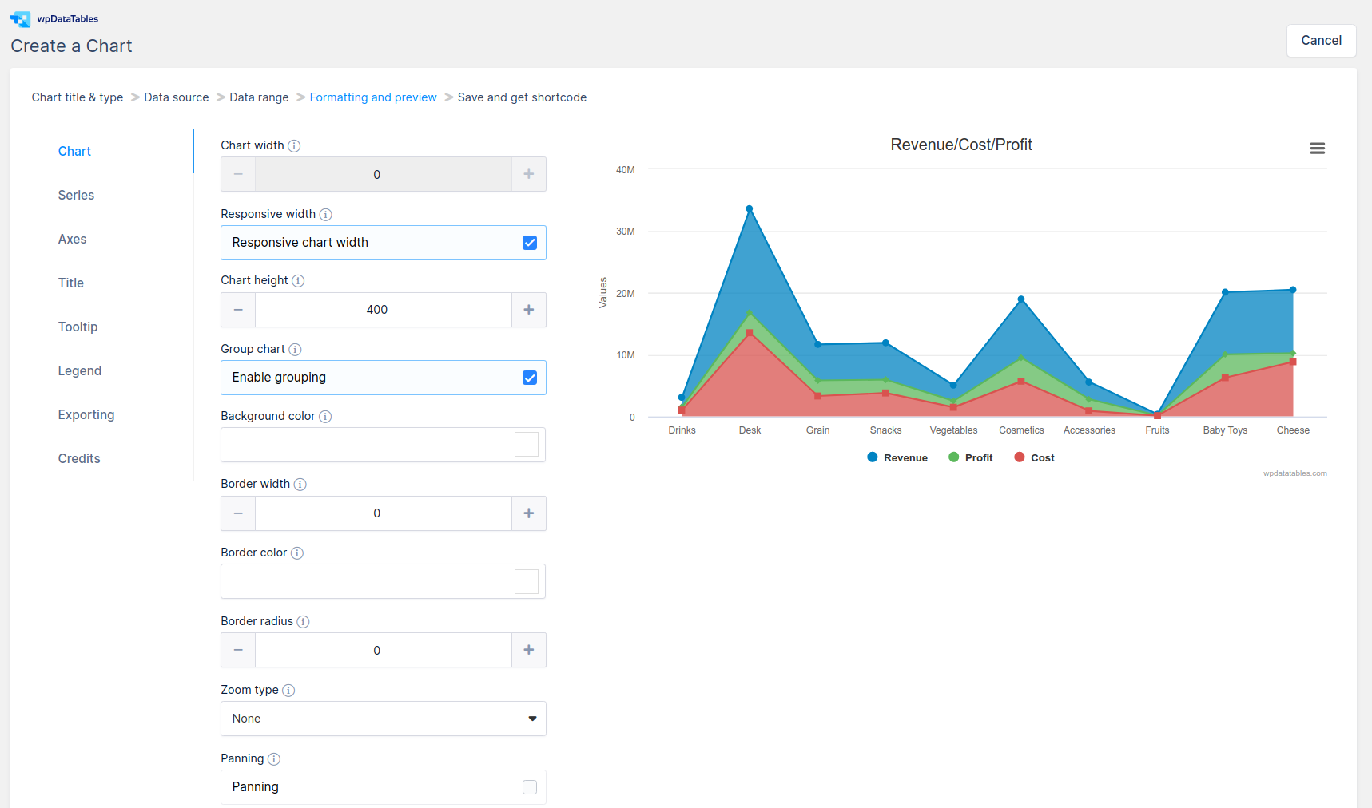
Task: Click the wpdatatables.com chart credit link
Action: (x=1294, y=473)
